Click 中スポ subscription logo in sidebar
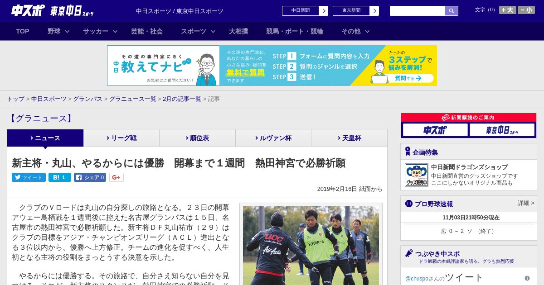The height and width of the screenshot is (285, 544). tap(435, 130)
